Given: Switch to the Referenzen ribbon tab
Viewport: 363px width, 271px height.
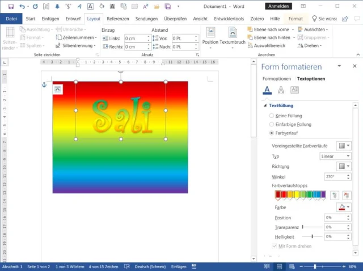Looking at the screenshot, I should 118,19.
